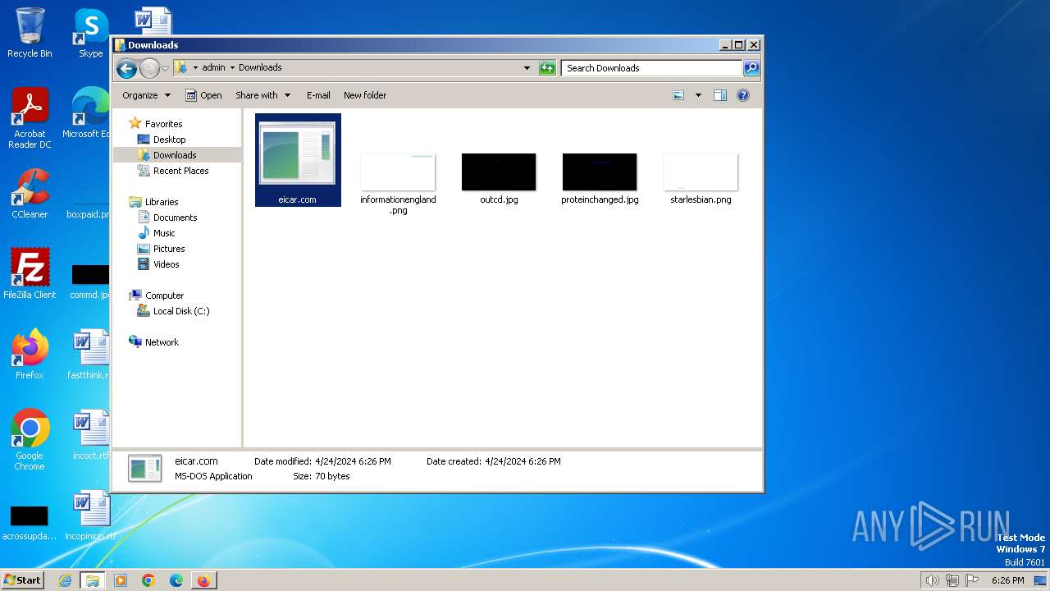Open Edge from the taskbar
1050x591 pixels.
[x=176, y=580]
